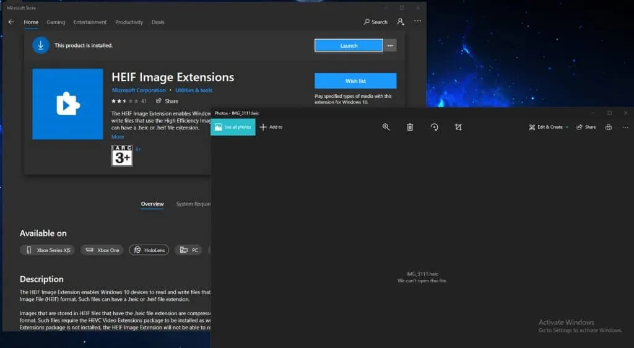Share the photo from Photos toolbar

pos(586,127)
